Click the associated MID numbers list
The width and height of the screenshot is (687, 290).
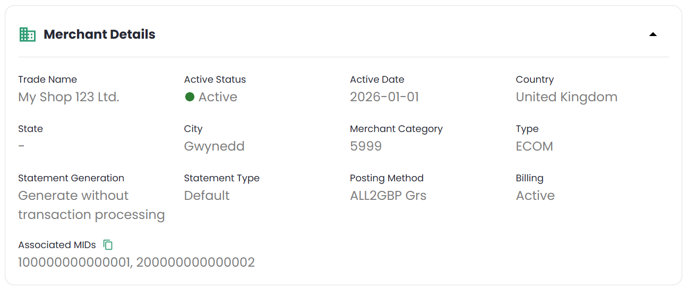pos(136,262)
